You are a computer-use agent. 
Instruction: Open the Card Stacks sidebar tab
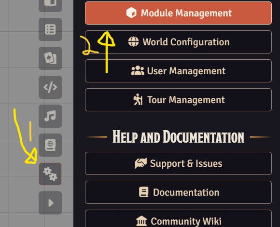click(50, 58)
